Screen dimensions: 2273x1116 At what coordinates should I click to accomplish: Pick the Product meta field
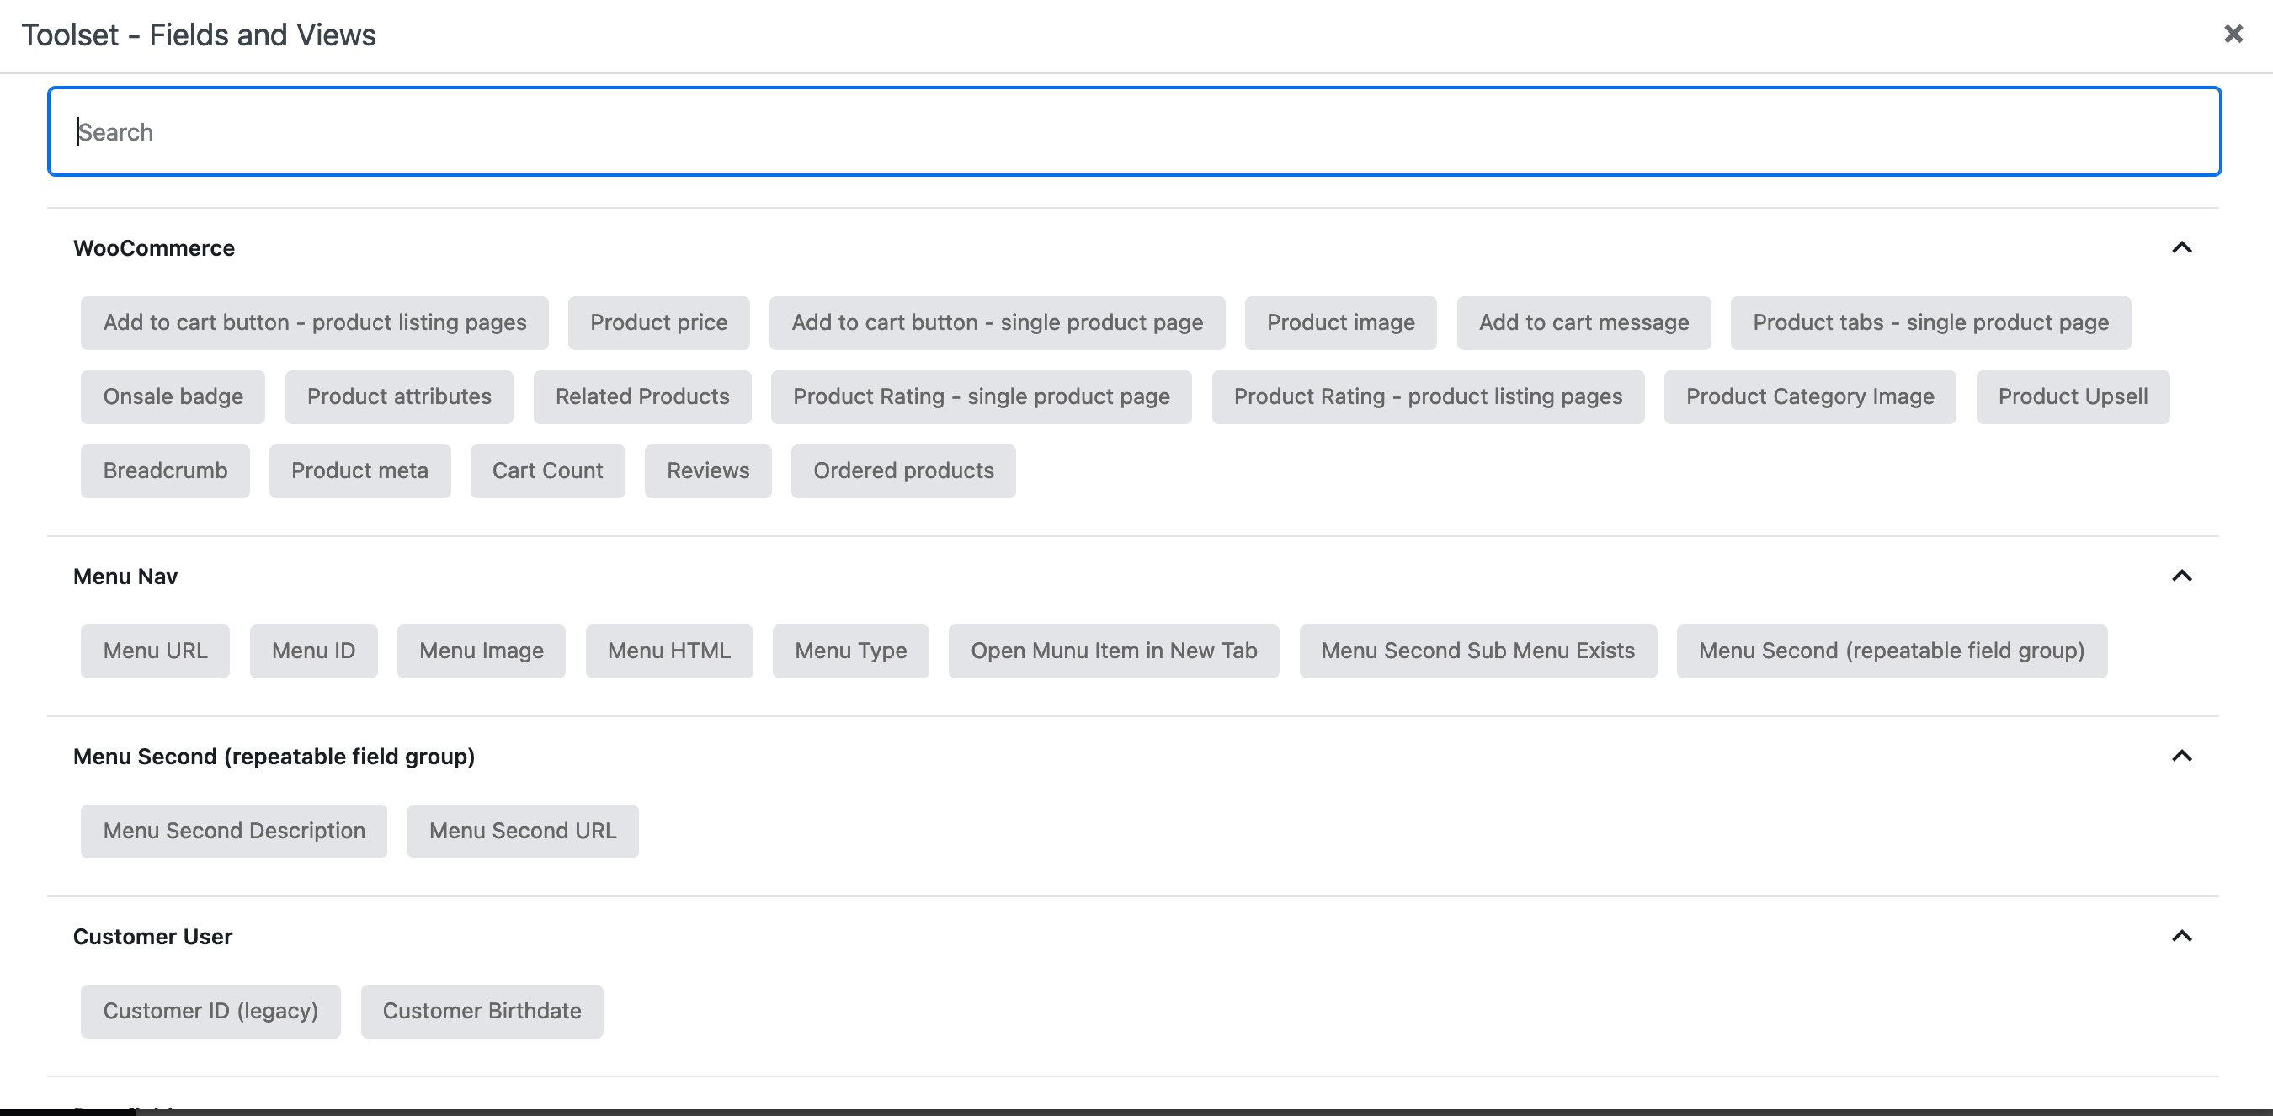tap(360, 471)
